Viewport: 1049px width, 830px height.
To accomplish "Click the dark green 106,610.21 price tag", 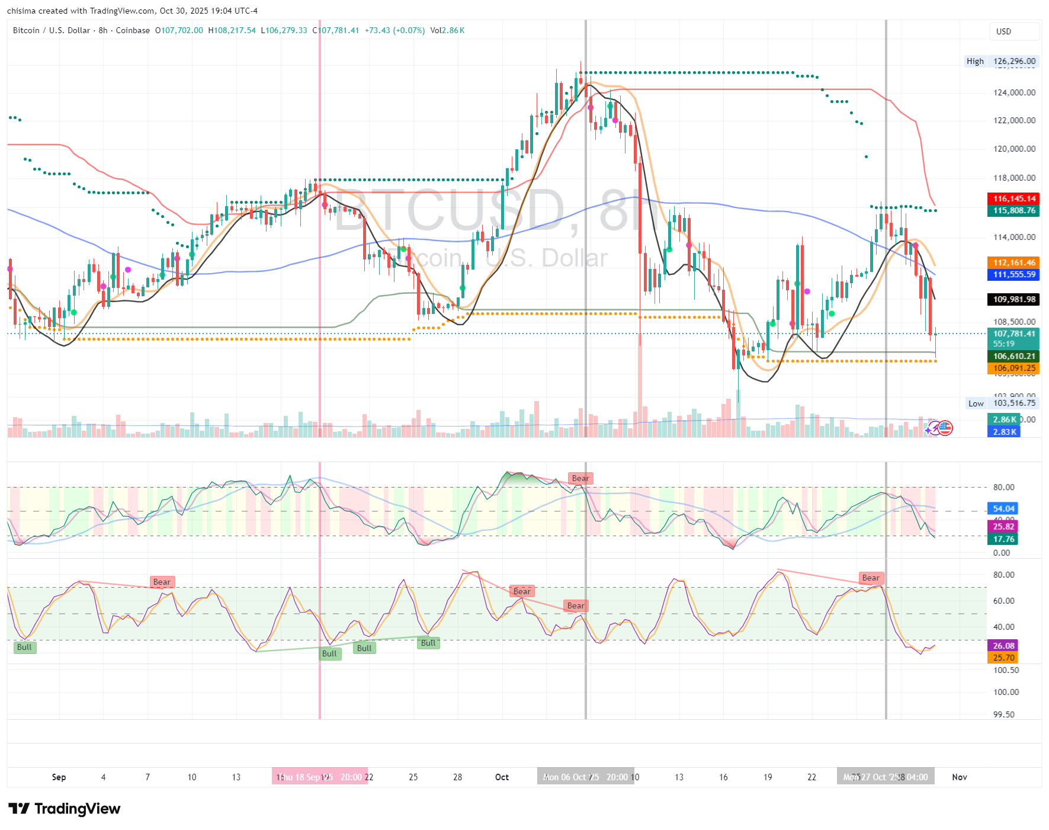I will pyautogui.click(x=1013, y=356).
